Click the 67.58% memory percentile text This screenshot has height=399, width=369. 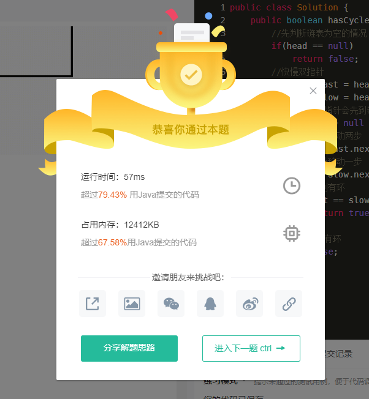[112, 242]
